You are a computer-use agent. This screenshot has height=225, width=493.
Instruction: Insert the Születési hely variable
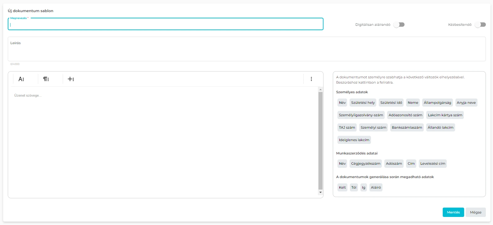[363, 103]
